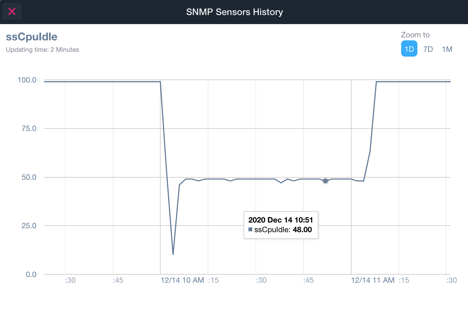The image size is (468, 324).
Task: Click the 50.0 y-axis label
Action: point(29,177)
